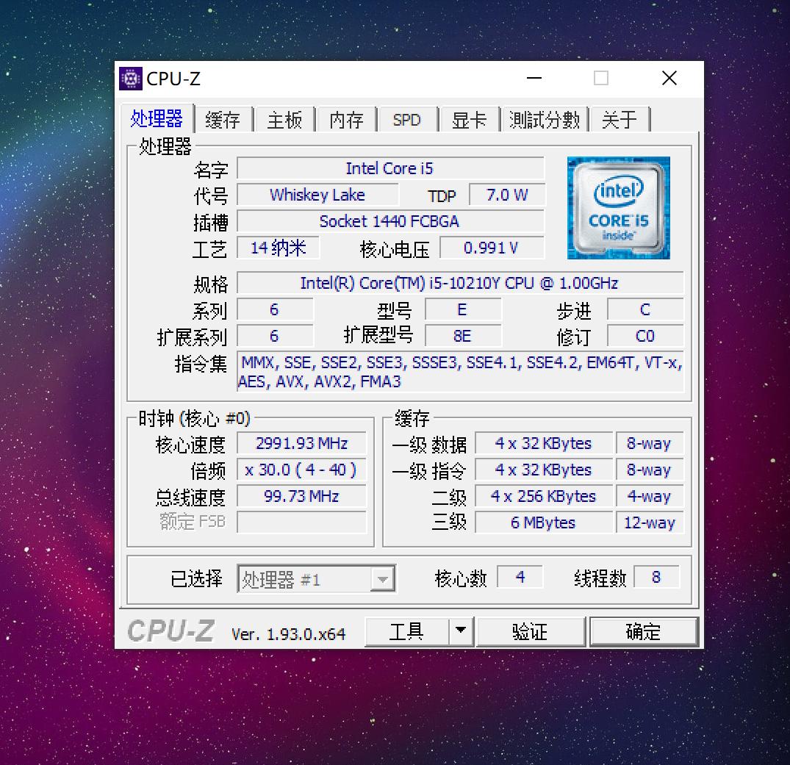This screenshot has width=790, height=765.
Task: Click the TDP value showing 7.0 W
Action: click(x=507, y=195)
